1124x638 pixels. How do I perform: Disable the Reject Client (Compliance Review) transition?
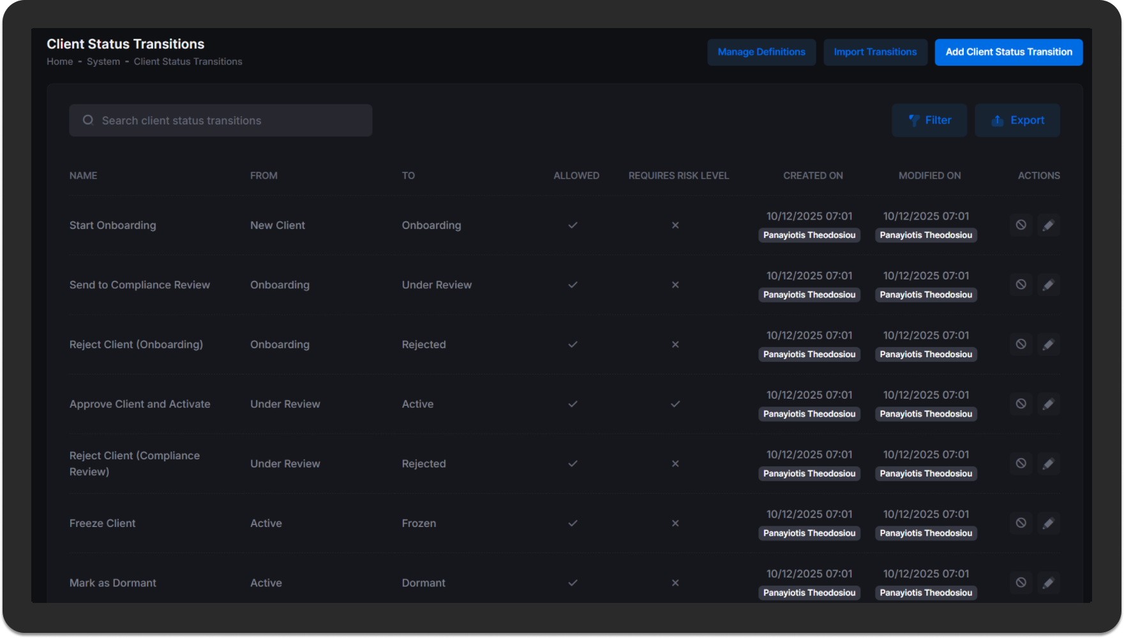tap(1021, 464)
